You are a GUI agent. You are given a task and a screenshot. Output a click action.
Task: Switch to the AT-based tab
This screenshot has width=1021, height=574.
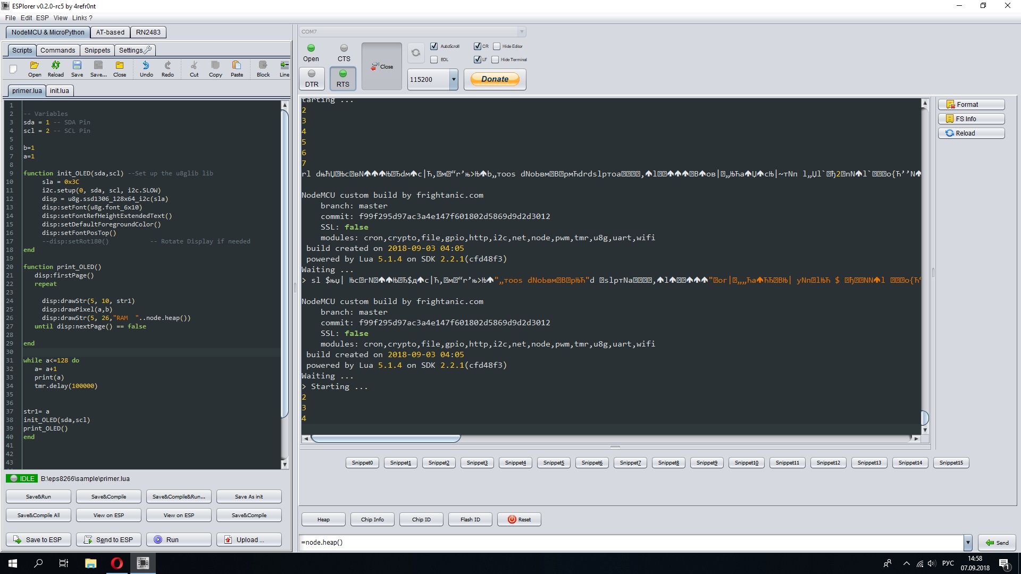(110, 32)
